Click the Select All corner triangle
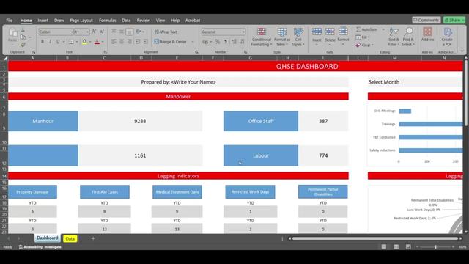 5,58
